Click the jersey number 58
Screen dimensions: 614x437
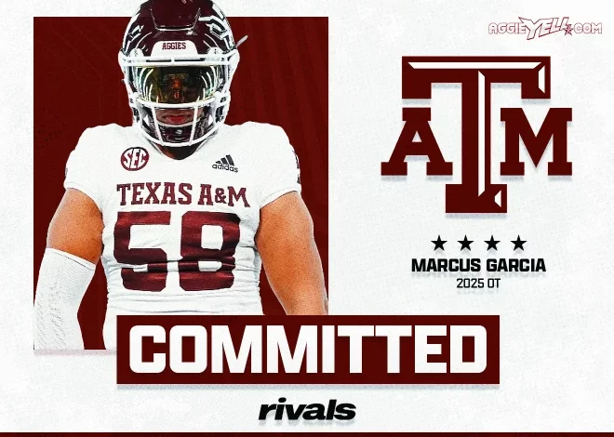(177, 250)
